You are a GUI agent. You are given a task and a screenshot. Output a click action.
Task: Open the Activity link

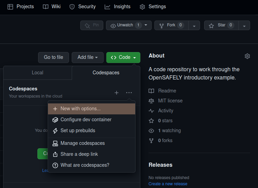point(166,111)
